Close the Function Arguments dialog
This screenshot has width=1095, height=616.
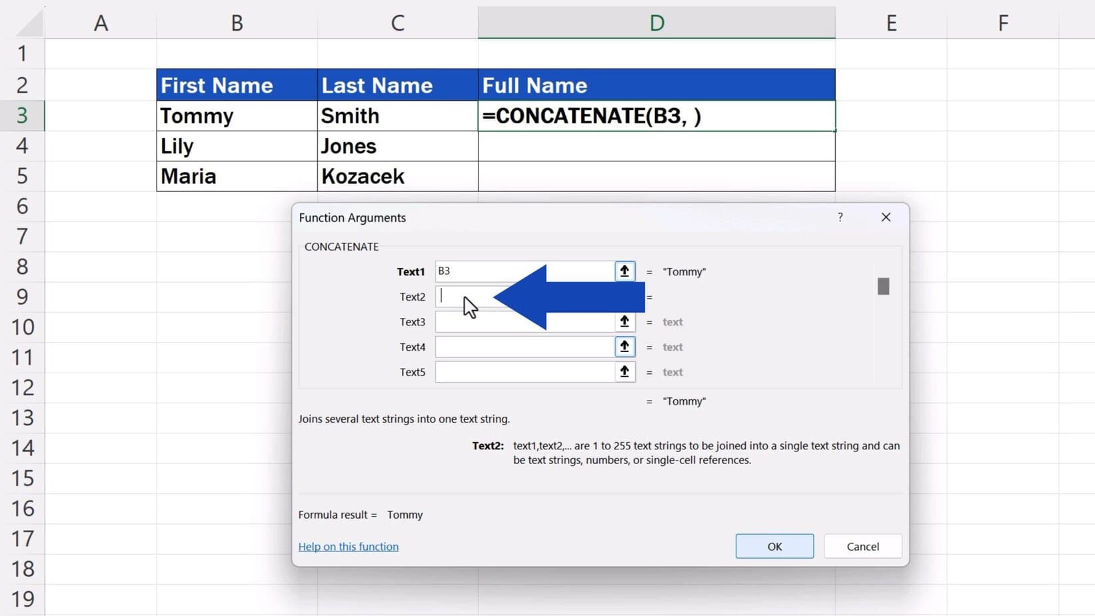click(x=886, y=217)
